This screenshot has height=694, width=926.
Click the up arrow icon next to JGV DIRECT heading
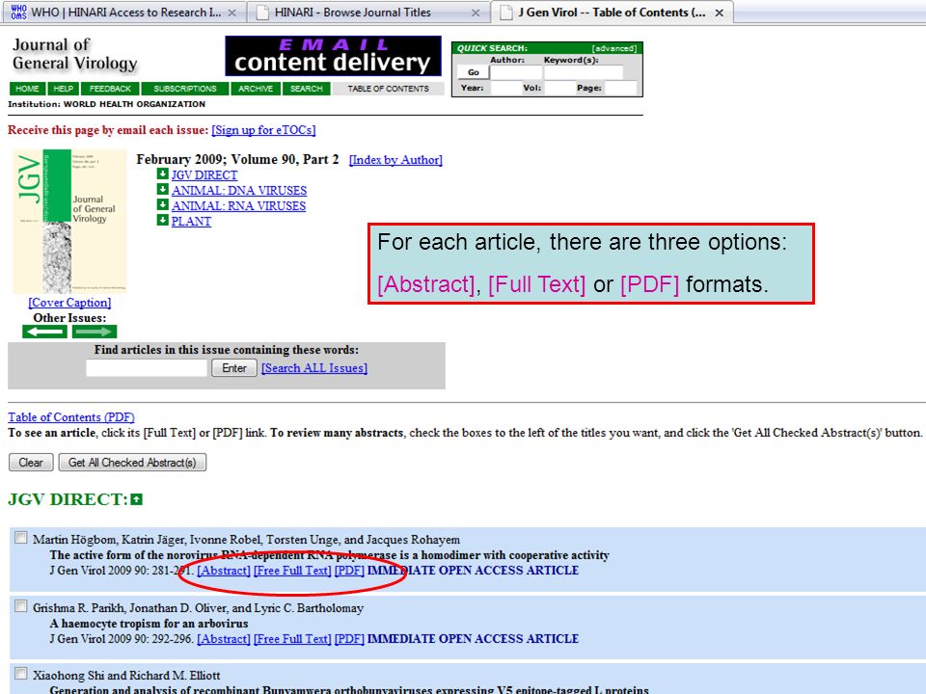pos(136,500)
